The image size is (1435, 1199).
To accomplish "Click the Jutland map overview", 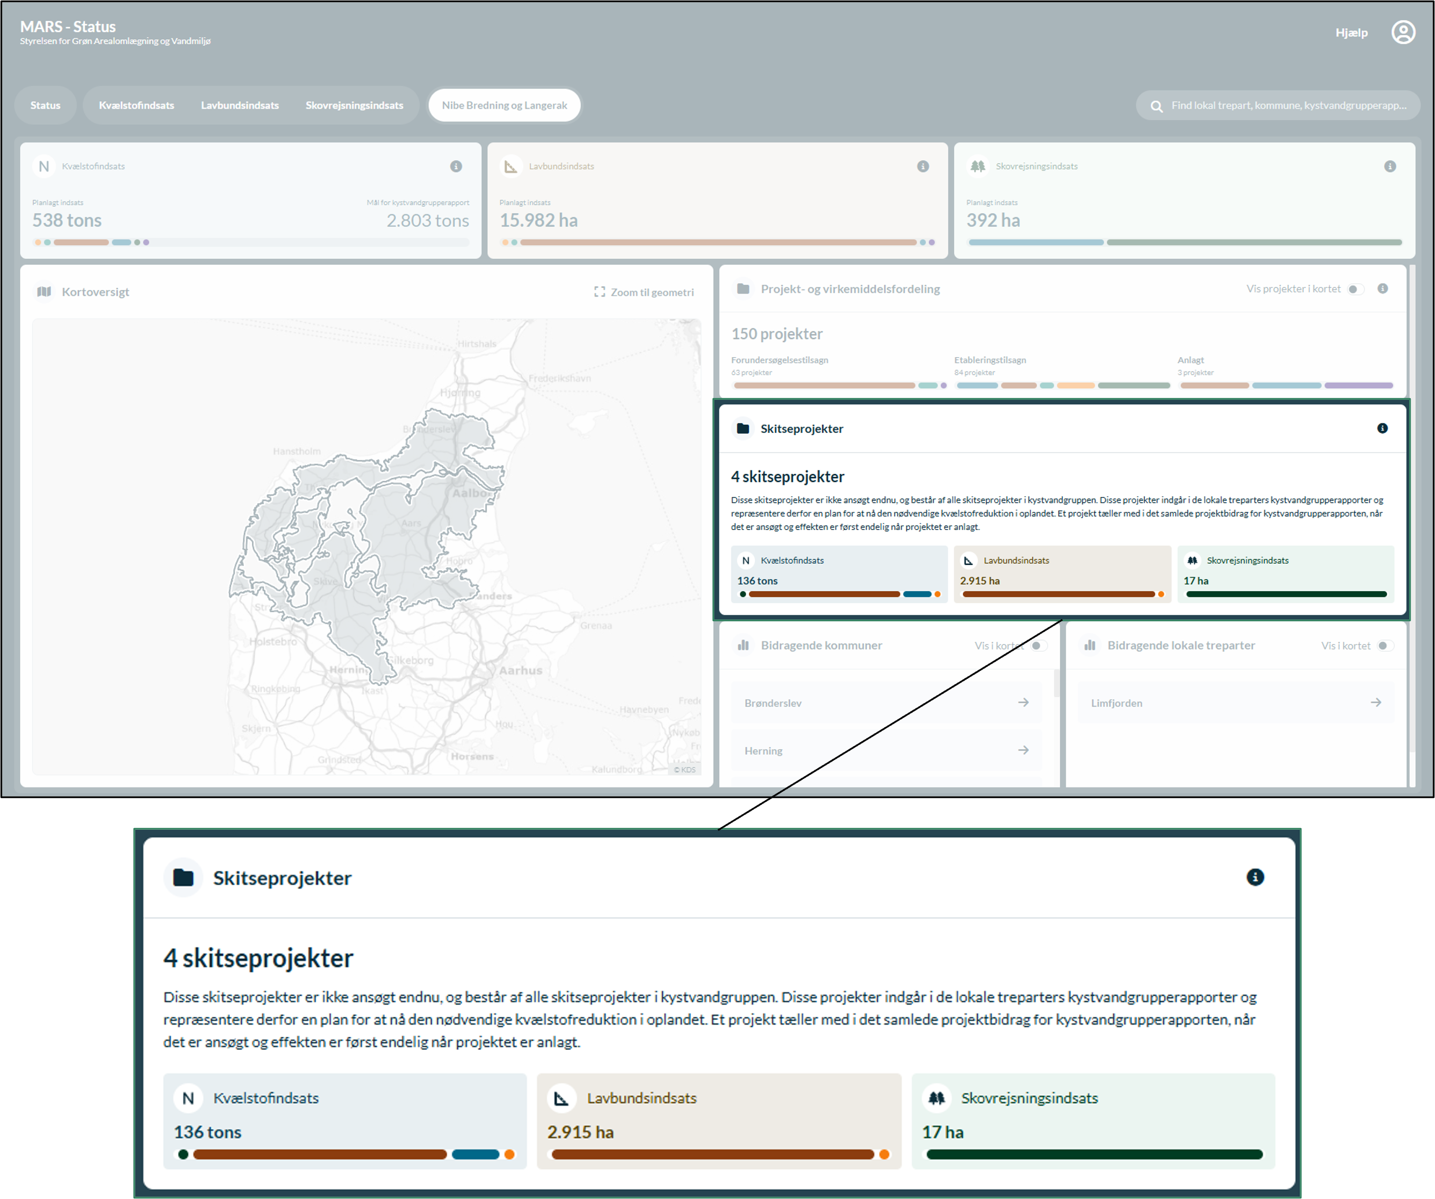I will [366, 547].
